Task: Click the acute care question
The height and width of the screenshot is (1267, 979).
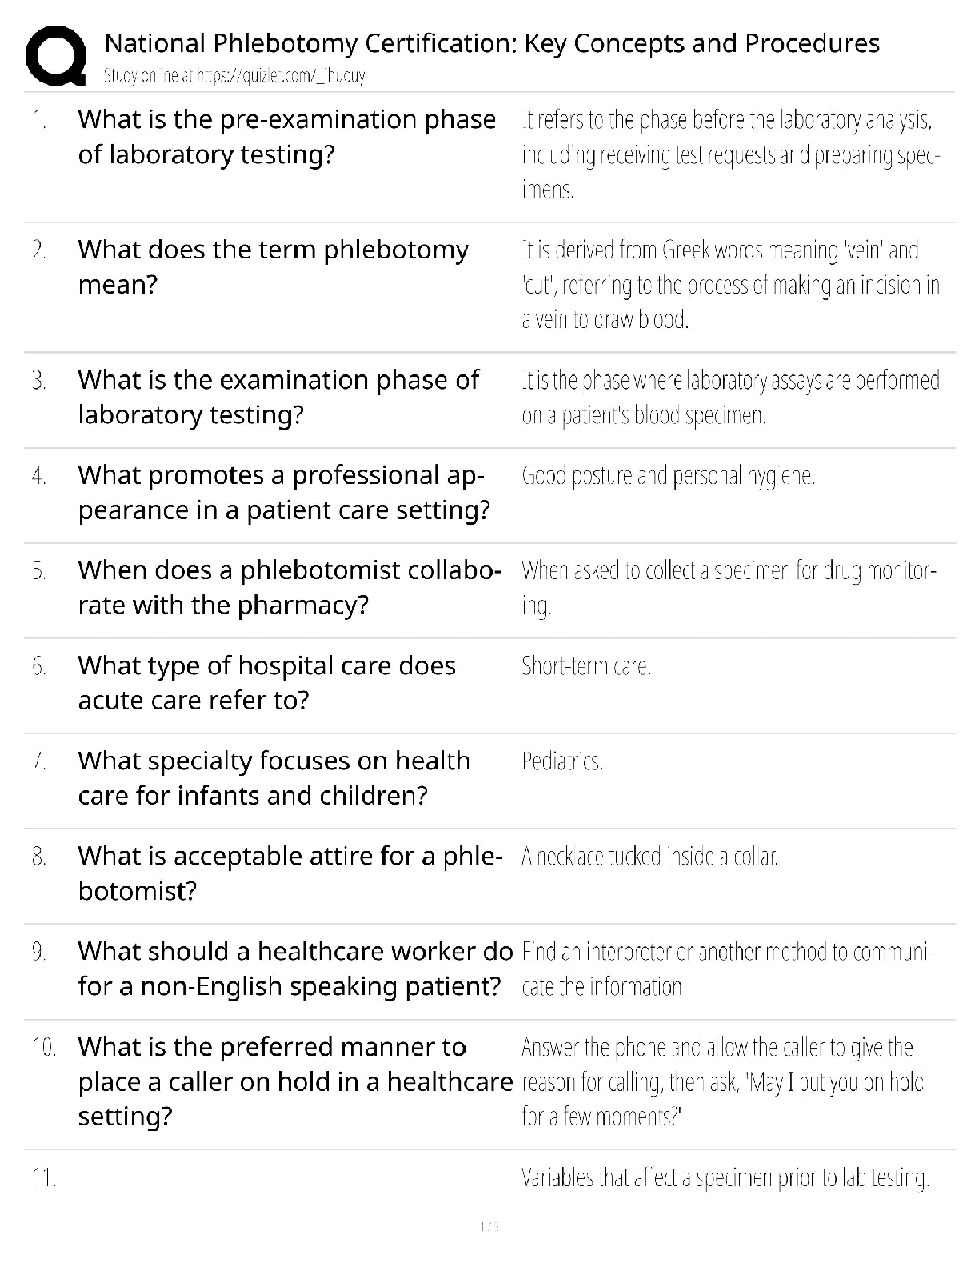Action: tap(266, 682)
